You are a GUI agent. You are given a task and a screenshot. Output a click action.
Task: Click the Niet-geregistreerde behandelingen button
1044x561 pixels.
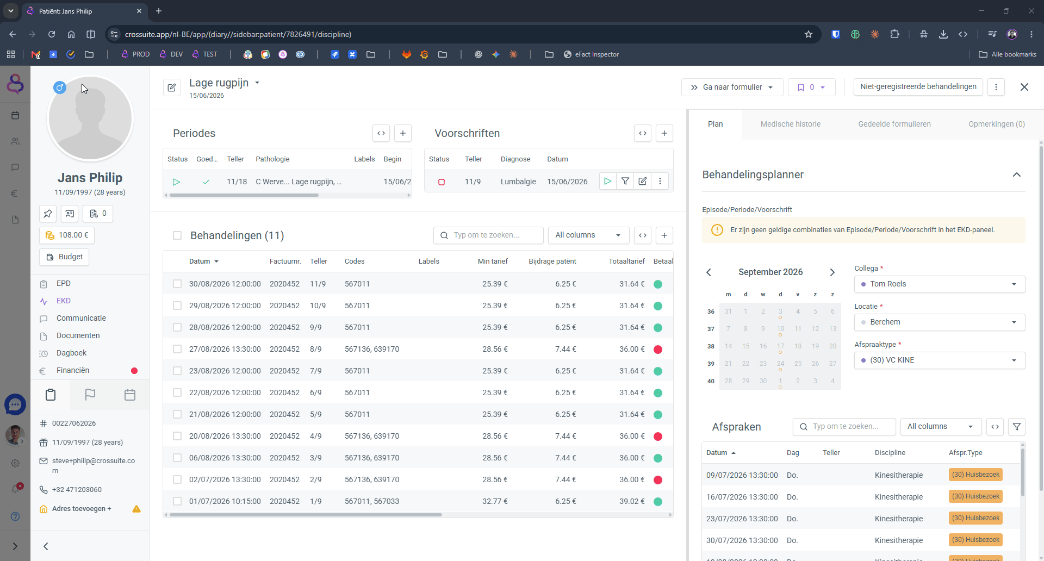(x=918, y=87)
